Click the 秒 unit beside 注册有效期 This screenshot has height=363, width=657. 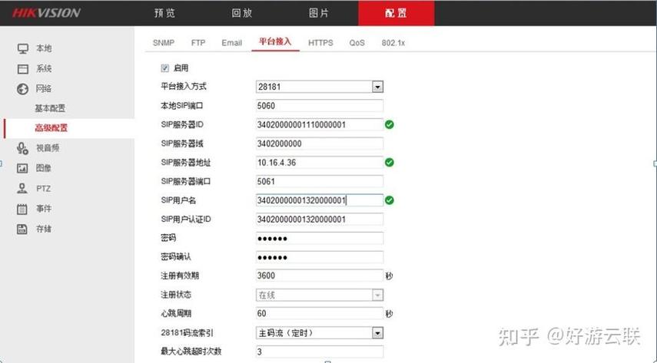click(390, 276)
